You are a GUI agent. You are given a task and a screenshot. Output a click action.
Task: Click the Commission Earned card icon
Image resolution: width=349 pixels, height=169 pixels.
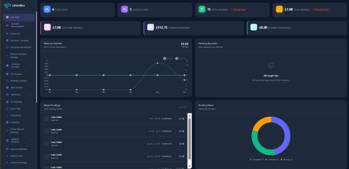point(151,27)
